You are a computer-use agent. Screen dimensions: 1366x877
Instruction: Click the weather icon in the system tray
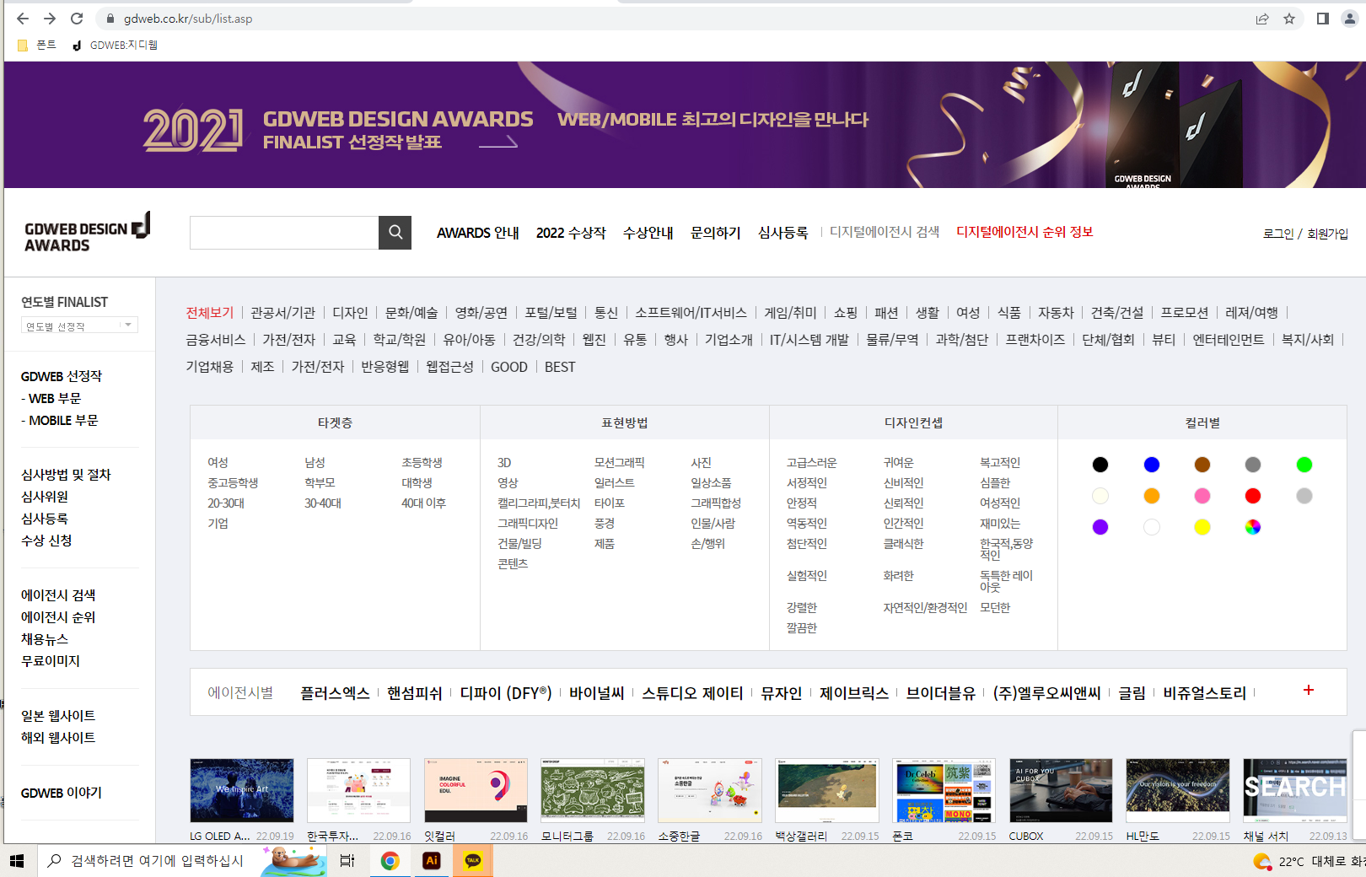point(1261,861)
